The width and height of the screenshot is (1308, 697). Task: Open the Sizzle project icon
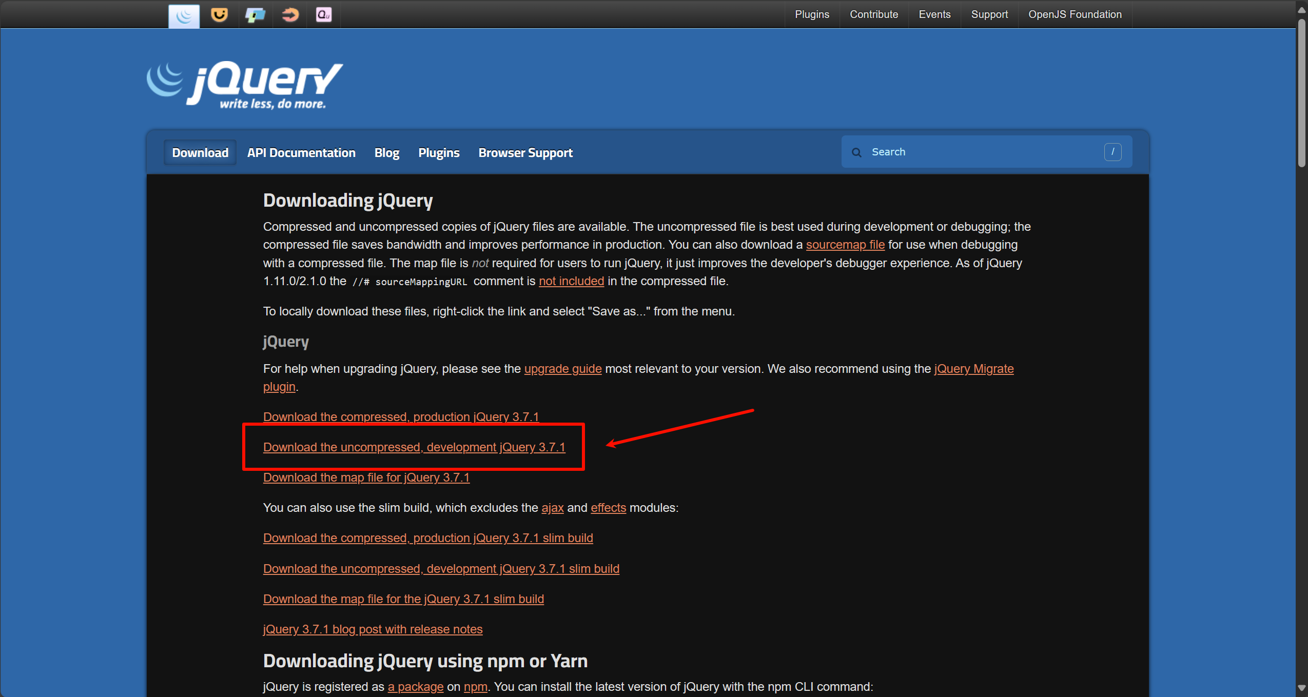click(x=290, y=14)
